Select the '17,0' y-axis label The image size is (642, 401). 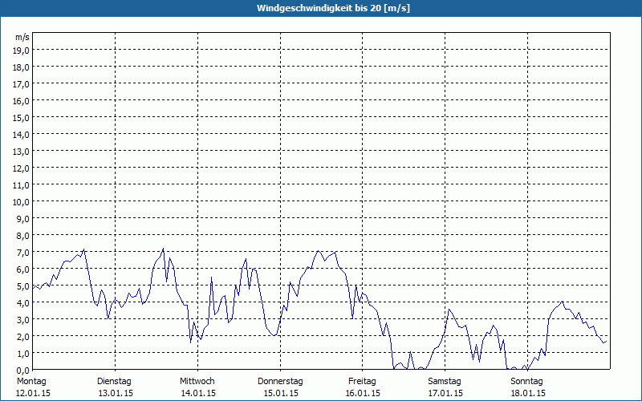[x=21, y=84]
